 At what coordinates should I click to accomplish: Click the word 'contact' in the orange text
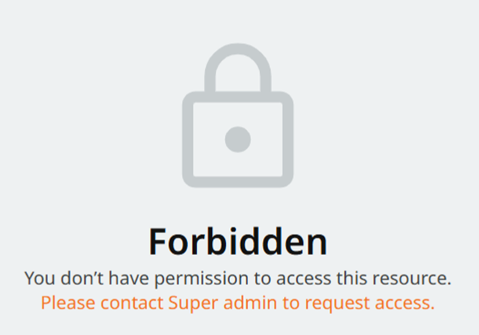(x=132, y=303)
